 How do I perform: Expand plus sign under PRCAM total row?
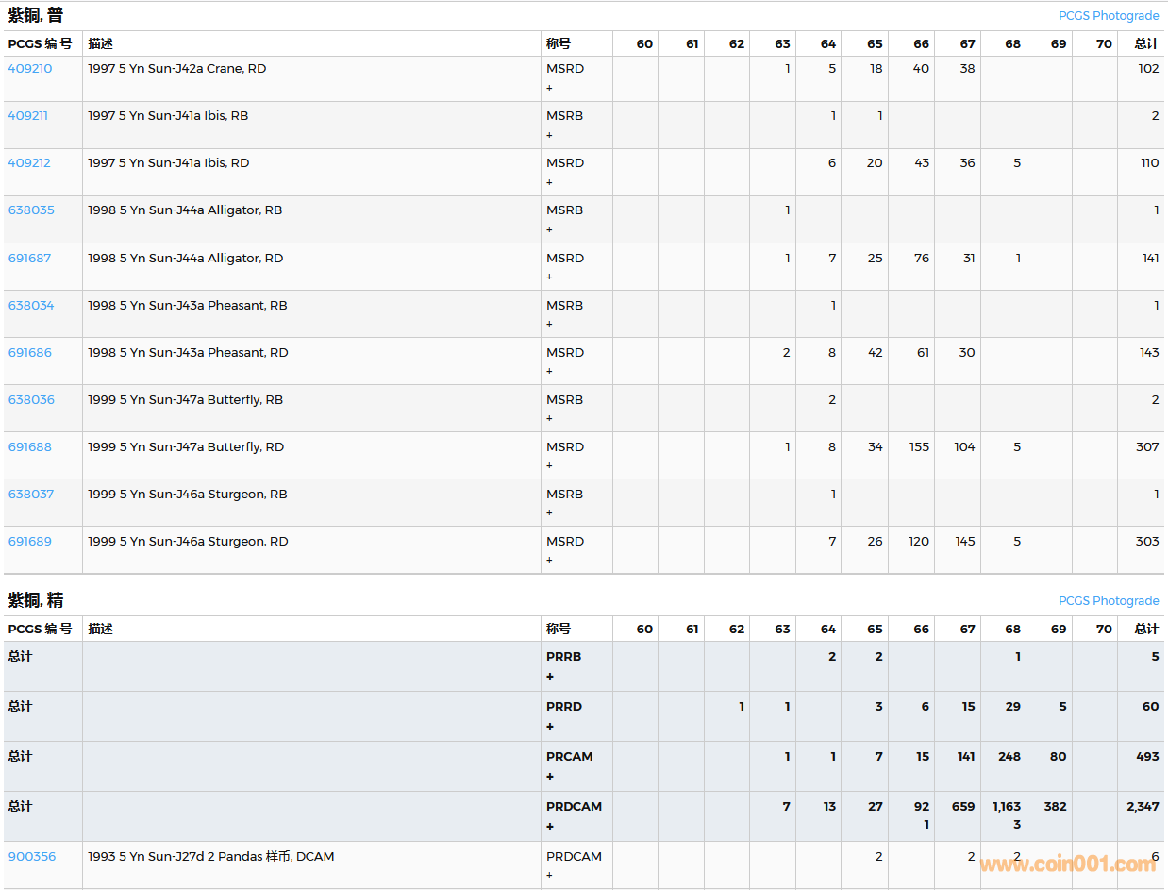click(x=550, y=777)
